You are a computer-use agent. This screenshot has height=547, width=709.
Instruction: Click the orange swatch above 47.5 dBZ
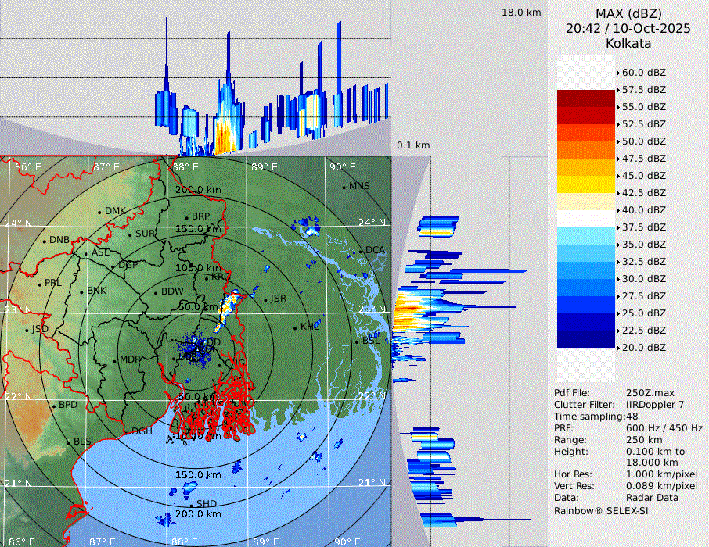click(x=585, y=150)
